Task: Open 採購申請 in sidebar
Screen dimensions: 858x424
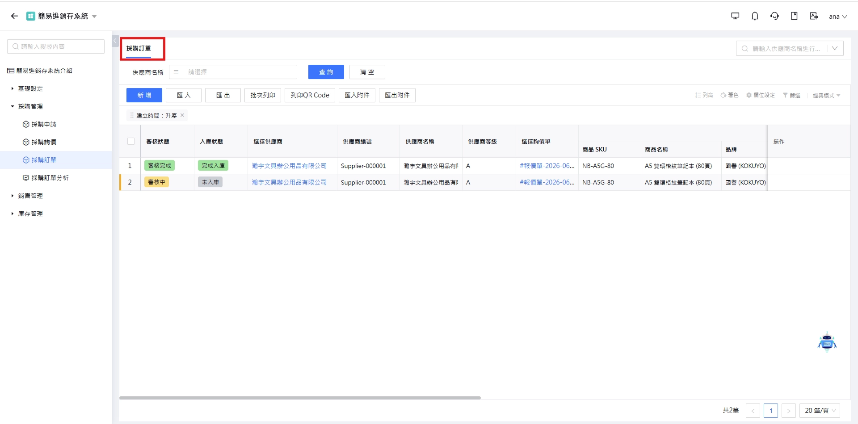Action: pyautogui.click(x=44, y=124)
